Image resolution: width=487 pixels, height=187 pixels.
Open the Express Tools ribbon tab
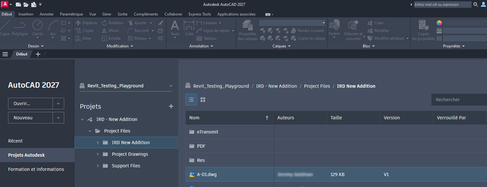200,14
